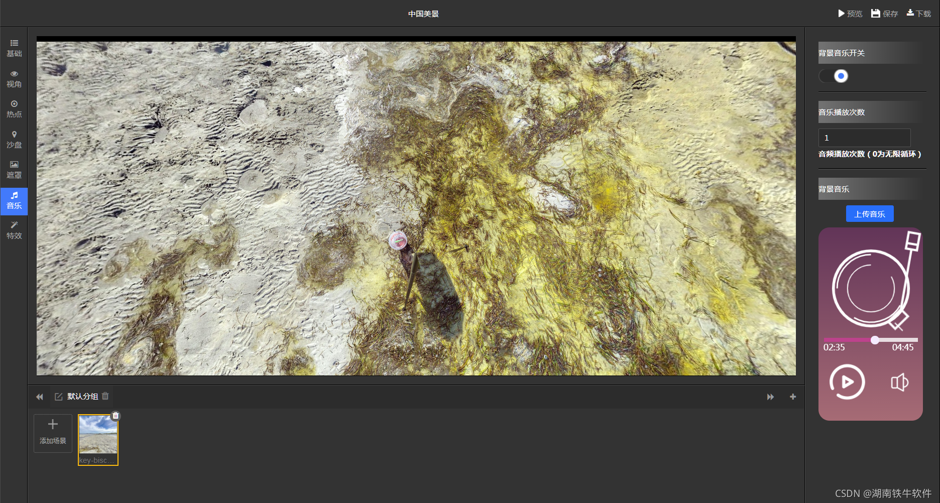The height and width of the screenshot is (503, 940).
Task: Click the 背景音乐开关 section header
Action: pyautogui.click(x=872, y=53)
